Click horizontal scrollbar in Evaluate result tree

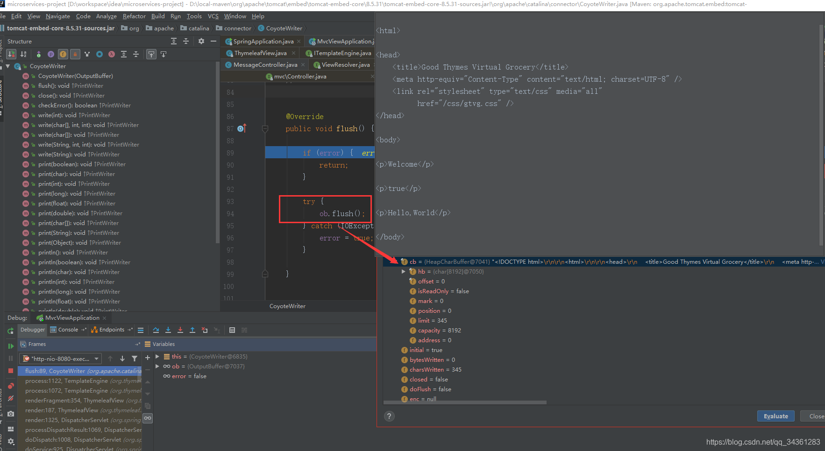pyautogui.click(x=465, y=402)
